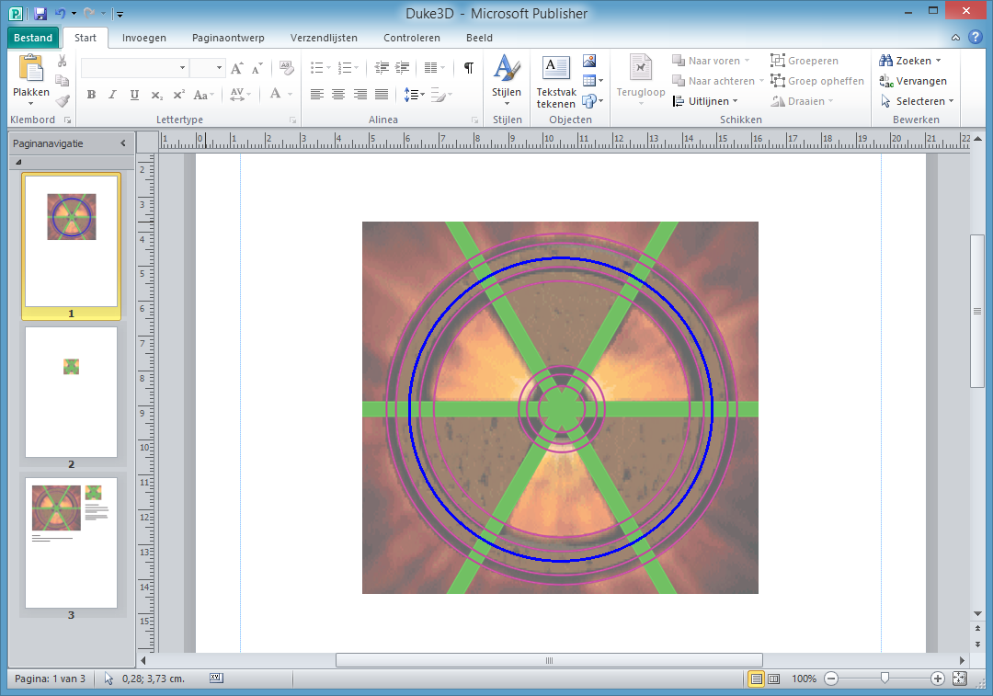Click the horizontal scrollbar thumb
Screen dimensions: 993x696
(x=549, y=660)
